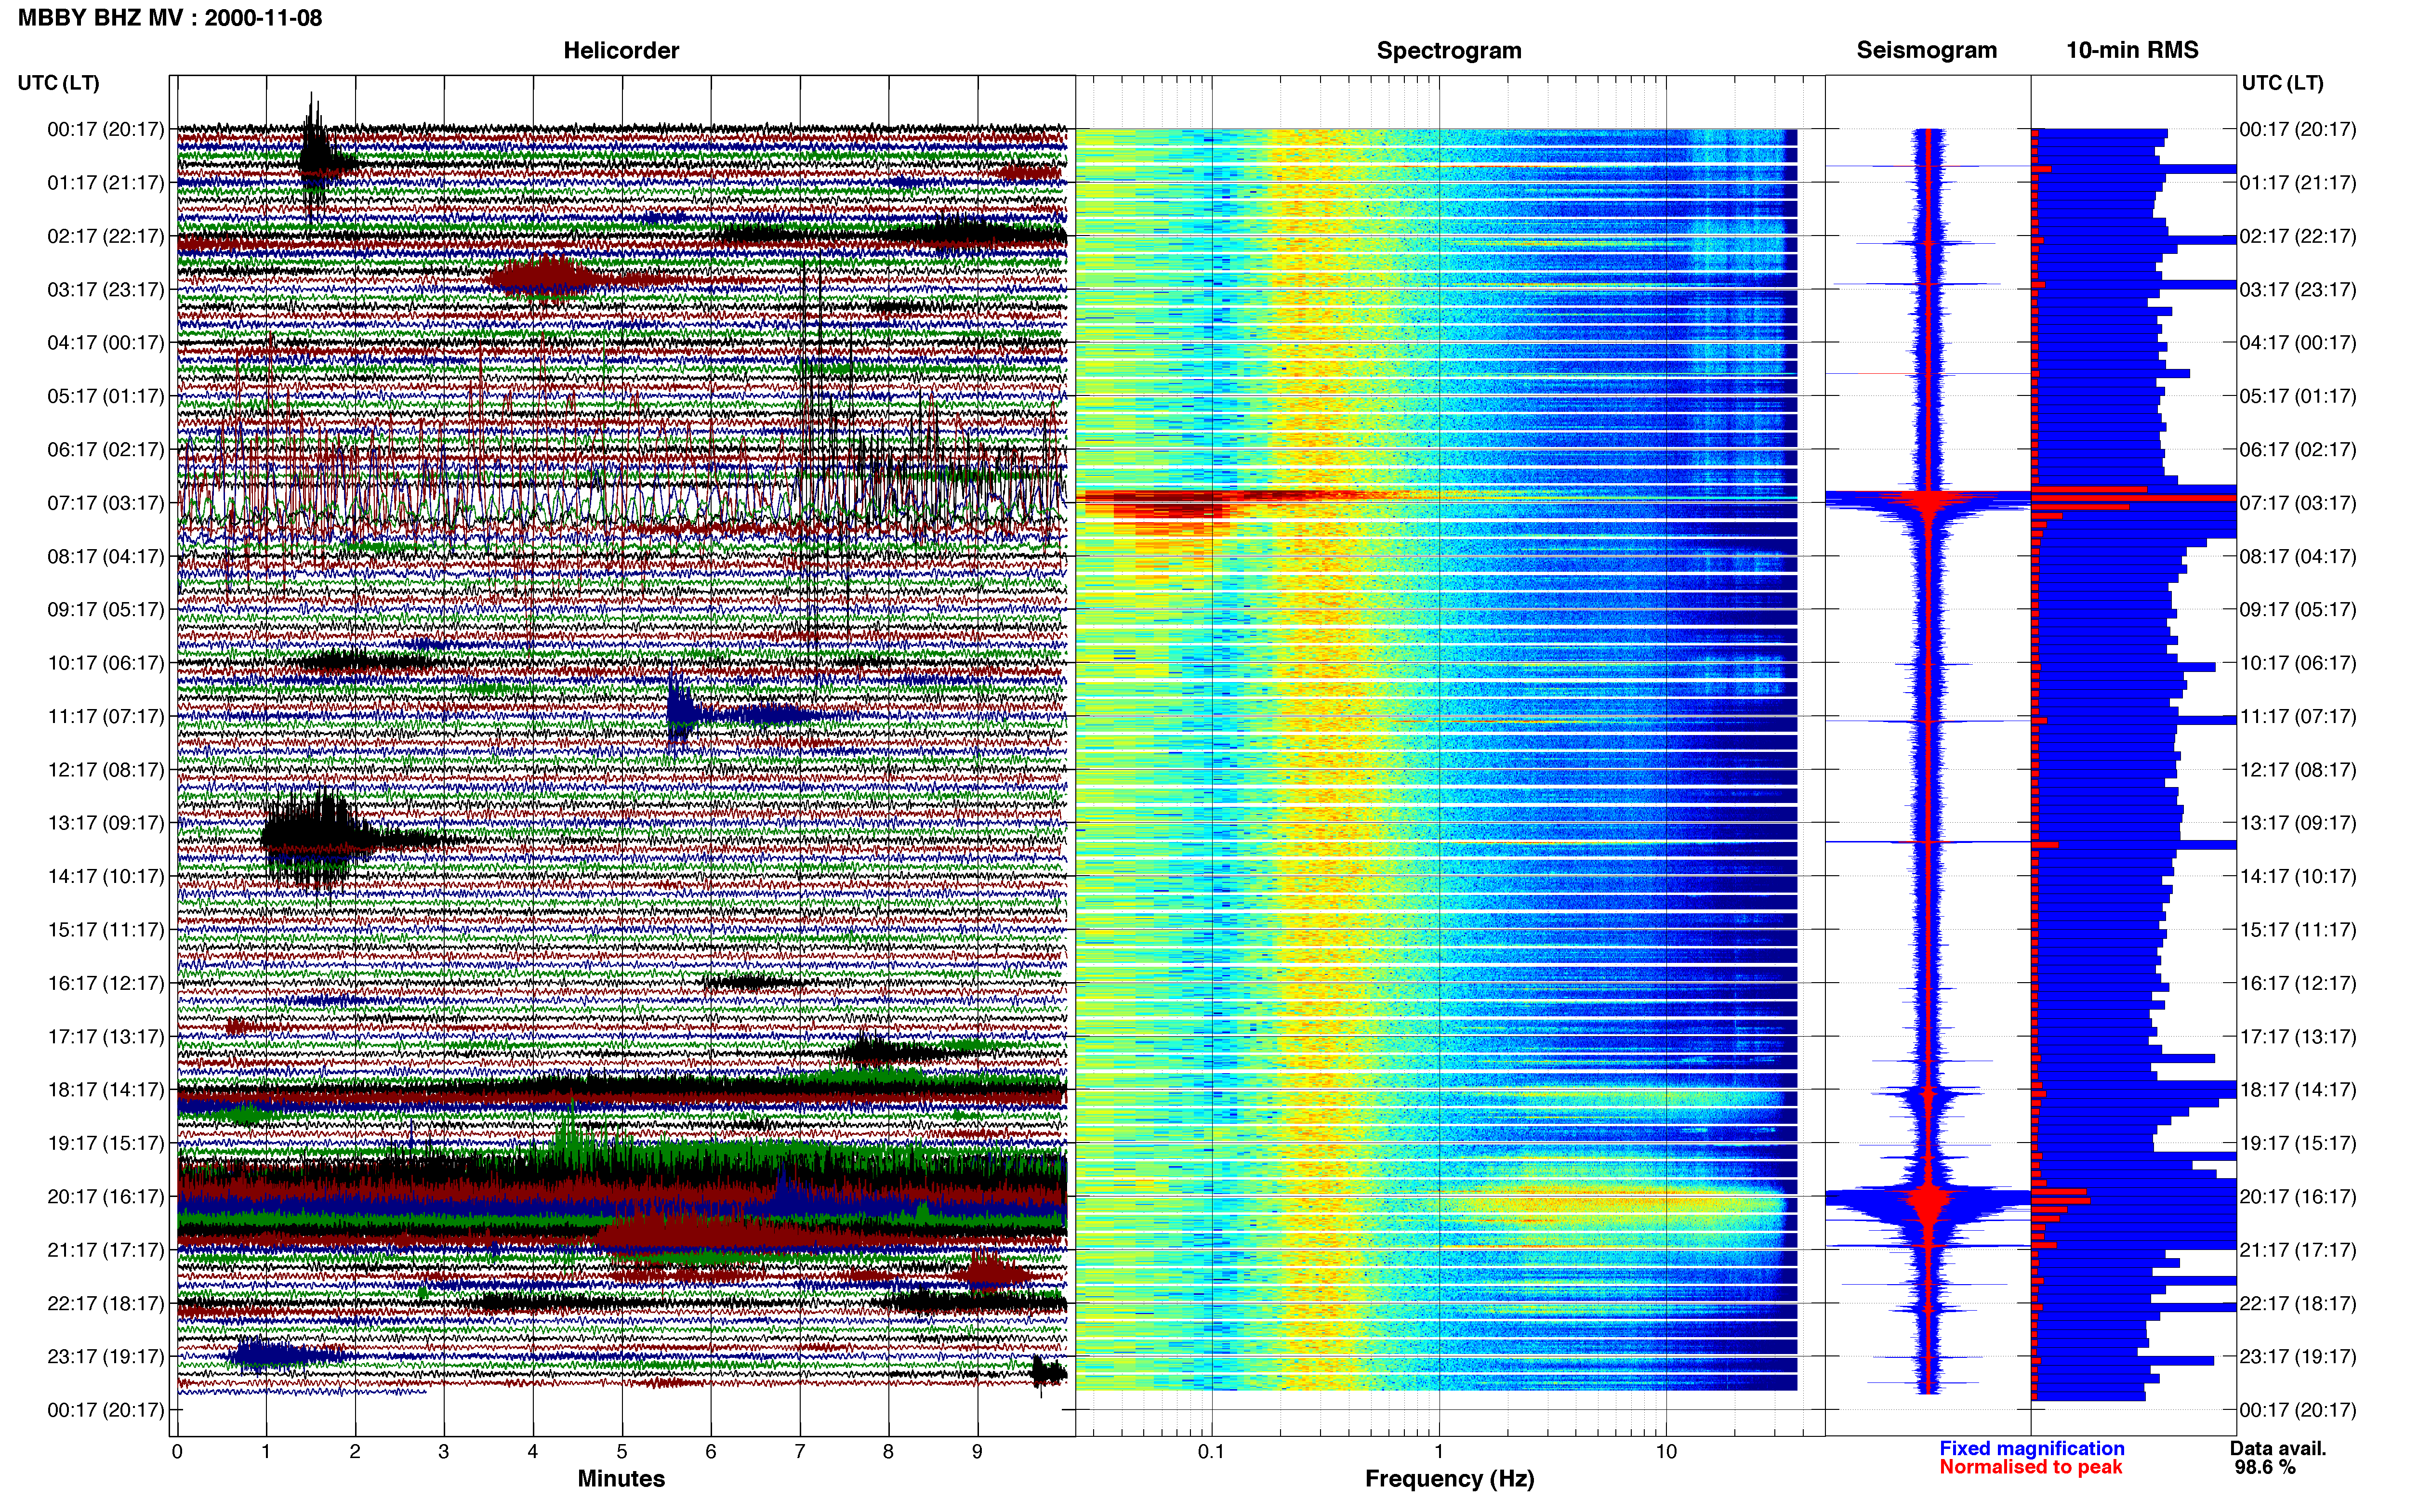Click right time label '10:17 (06:17)'
The height and width of the screenshot is (1512, 2418).
(x=2297, y=663)
